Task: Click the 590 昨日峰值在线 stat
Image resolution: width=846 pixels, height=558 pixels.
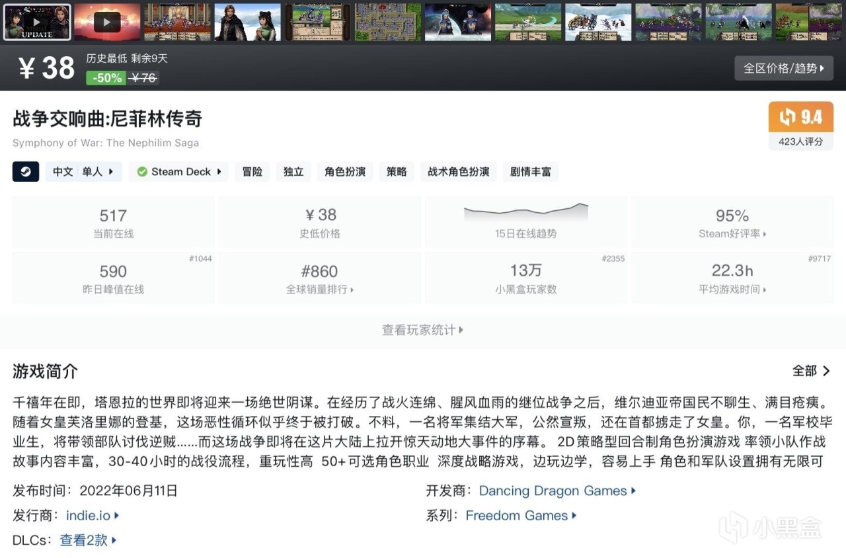Action: pyautogui.click(x=114, y=277)
